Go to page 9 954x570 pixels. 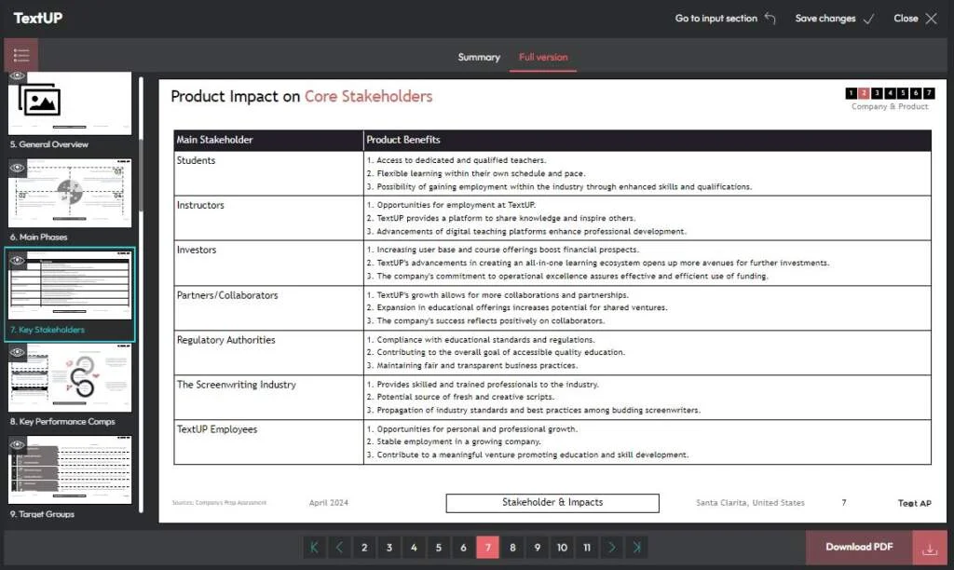point(538,548)
